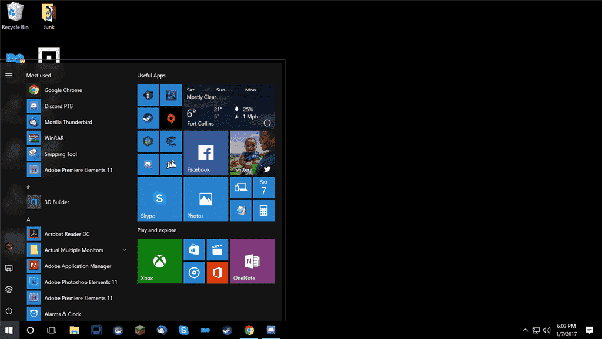Launch the Facebook tile
602x339 pixels.
tap(206, 153)
